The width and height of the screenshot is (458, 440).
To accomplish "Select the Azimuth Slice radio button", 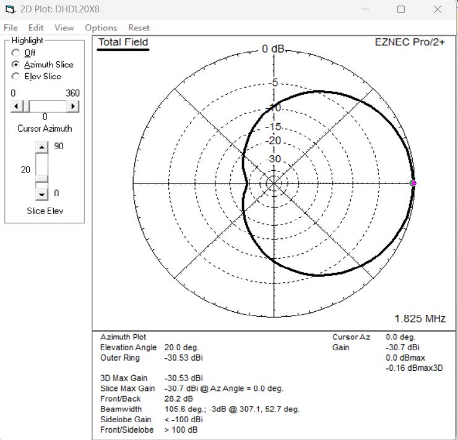I will click(15, 65).
